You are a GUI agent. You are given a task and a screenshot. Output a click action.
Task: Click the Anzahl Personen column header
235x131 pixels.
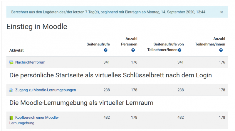pos(129,41)
